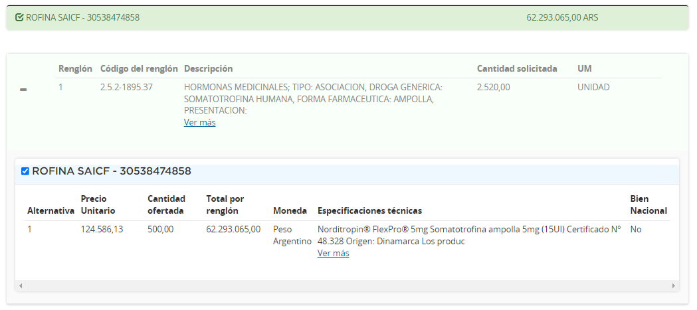This screenshot has height=310, width=697.
Task: Click the scrollbar left arrow
Action: (x=21, y=286)
